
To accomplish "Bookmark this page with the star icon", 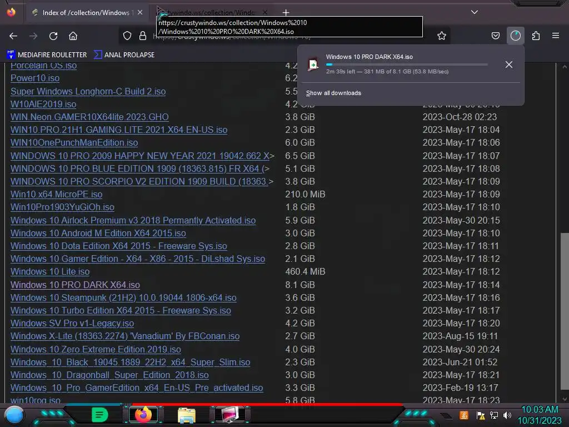I will tap(442, 36).
